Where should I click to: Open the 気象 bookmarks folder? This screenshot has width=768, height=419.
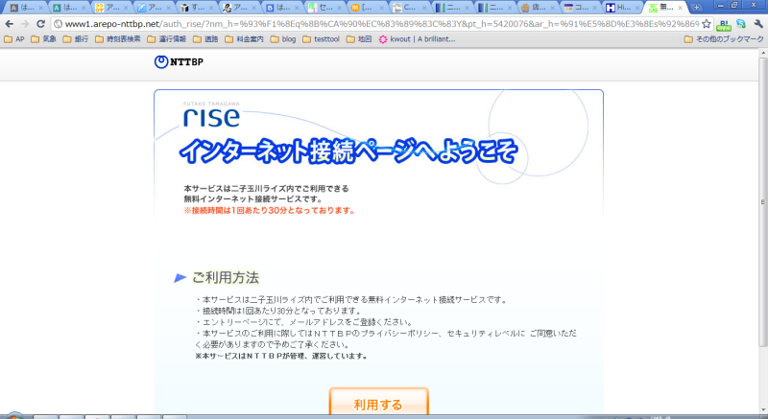[43, 39]
